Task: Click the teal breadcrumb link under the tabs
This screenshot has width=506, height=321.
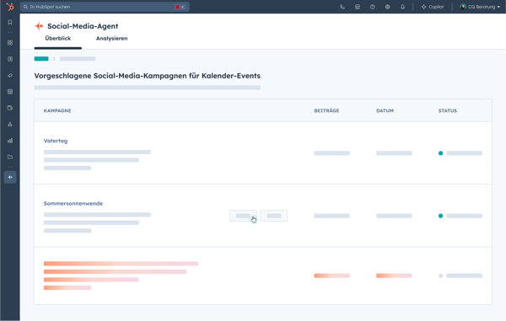Action: (41, 59)
